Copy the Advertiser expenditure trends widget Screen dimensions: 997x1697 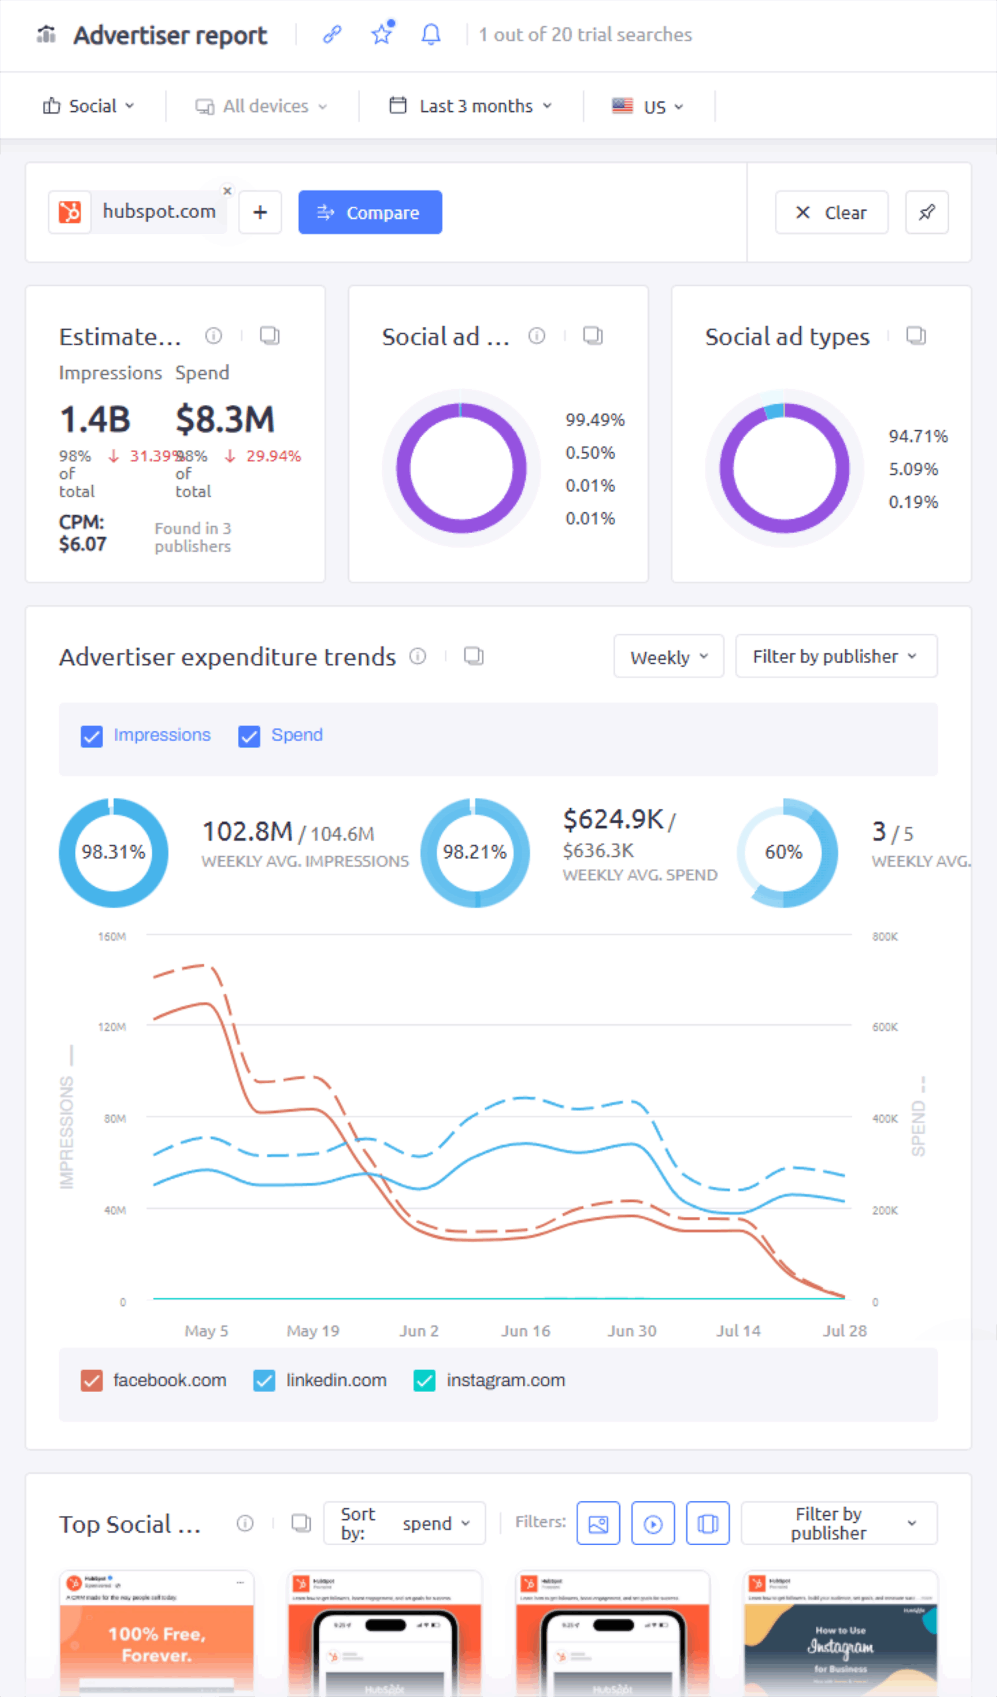click(474, 656)
